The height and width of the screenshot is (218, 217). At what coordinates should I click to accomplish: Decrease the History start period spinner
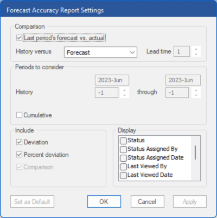click(124, 95)
